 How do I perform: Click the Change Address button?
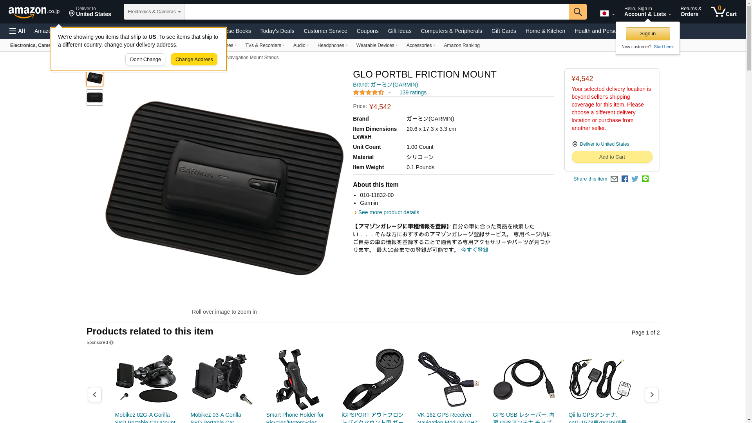click(x=194, y=60)
